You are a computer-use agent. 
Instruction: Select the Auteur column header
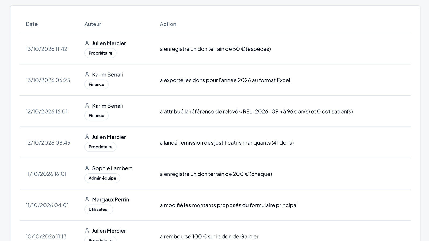93,24
